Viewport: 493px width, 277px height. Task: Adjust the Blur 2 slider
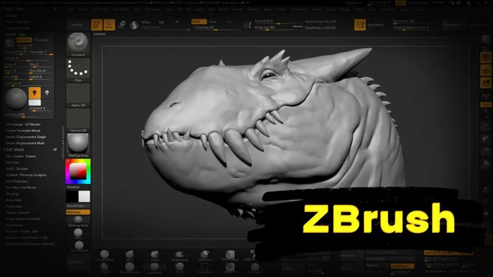click(x=41, y=65)
